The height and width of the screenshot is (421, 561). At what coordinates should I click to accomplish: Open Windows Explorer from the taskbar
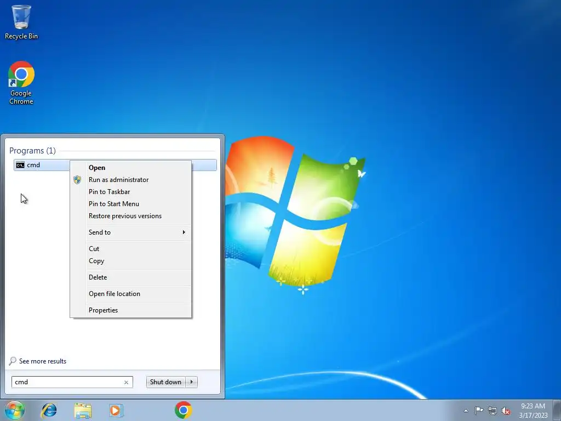pyautogui.click(x=83, y=410)
